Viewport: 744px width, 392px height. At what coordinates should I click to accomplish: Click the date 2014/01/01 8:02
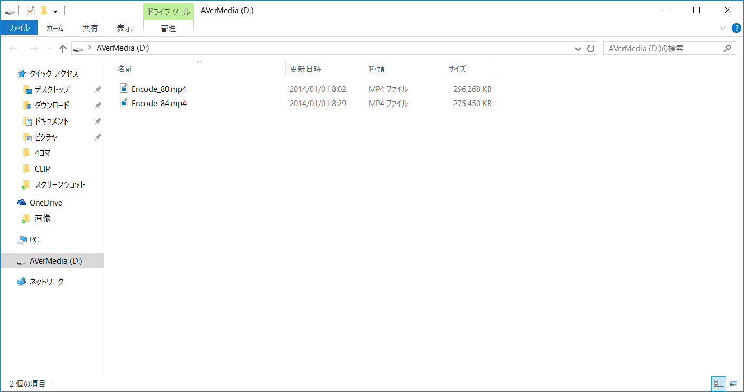pyautogui.click(x=318, y=89)
